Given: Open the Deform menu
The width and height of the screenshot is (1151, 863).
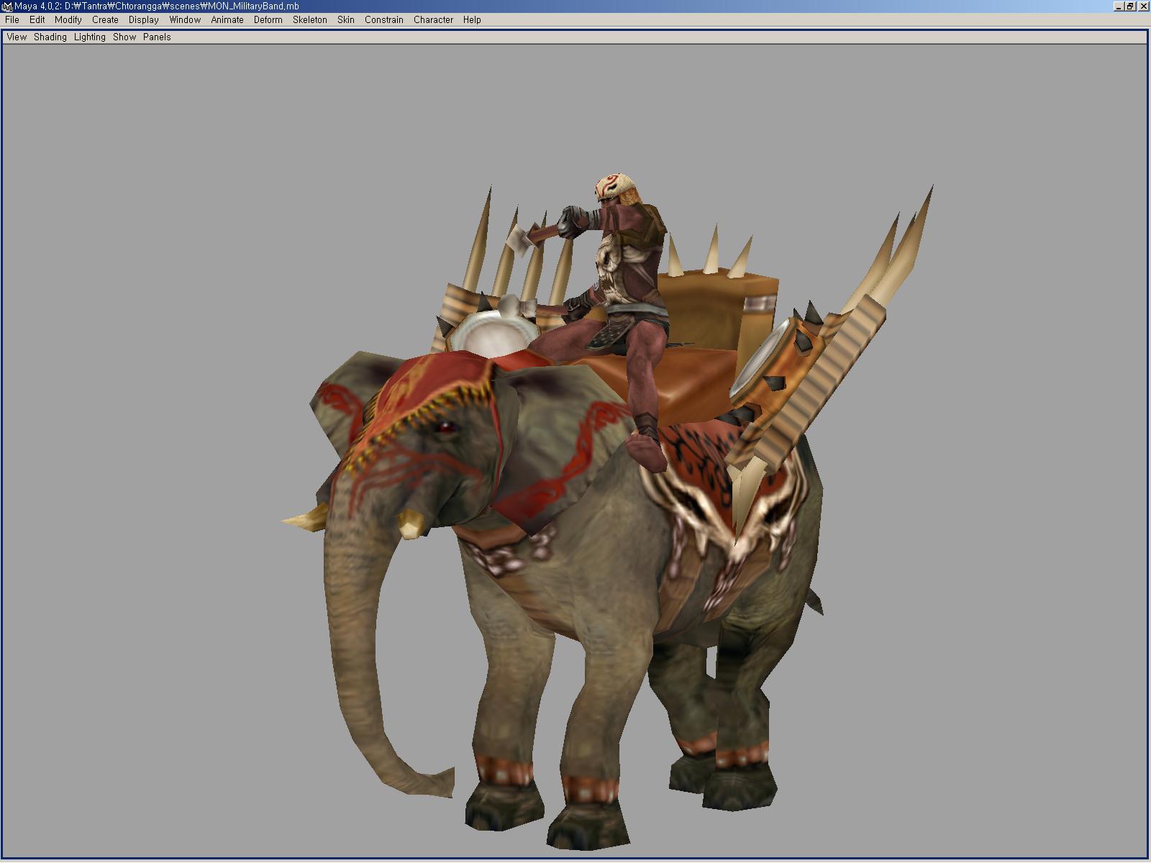Looking at the screenshot, I should 268,20.
